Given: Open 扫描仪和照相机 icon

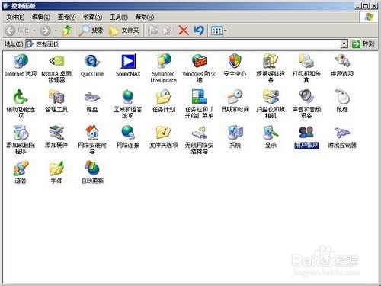Looking at the screenshot, I should click(x=271, y=104).
